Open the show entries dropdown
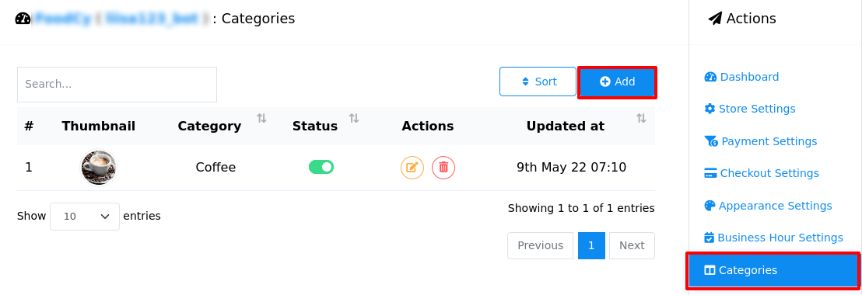Screen dimensions: 862x295 (85, 217)
